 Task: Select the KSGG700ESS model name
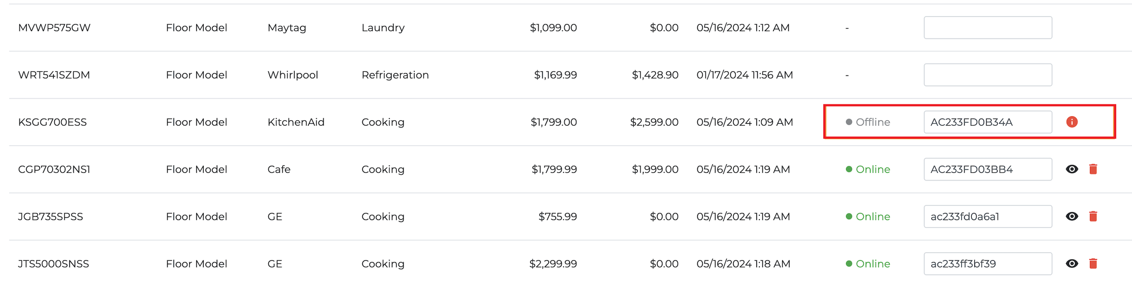[53, 122]
